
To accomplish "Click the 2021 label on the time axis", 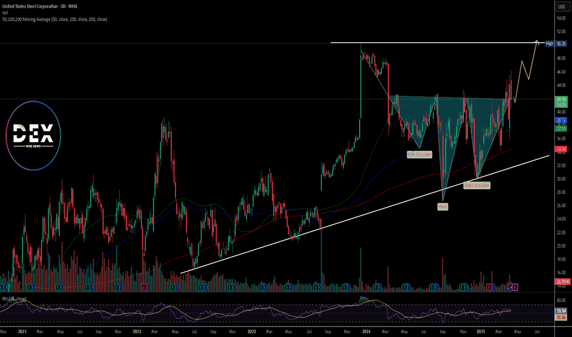I will [22, 331].
